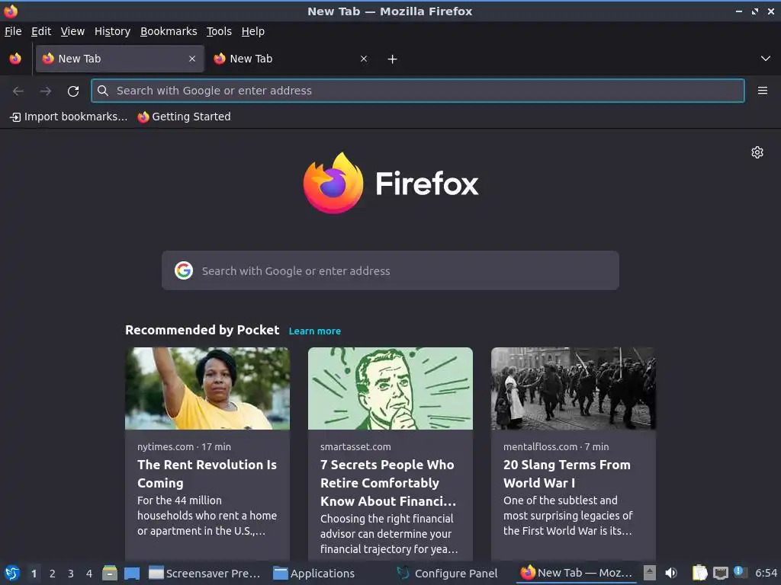
Task: Close the first New Tab
Action: (x=192, y=59)
